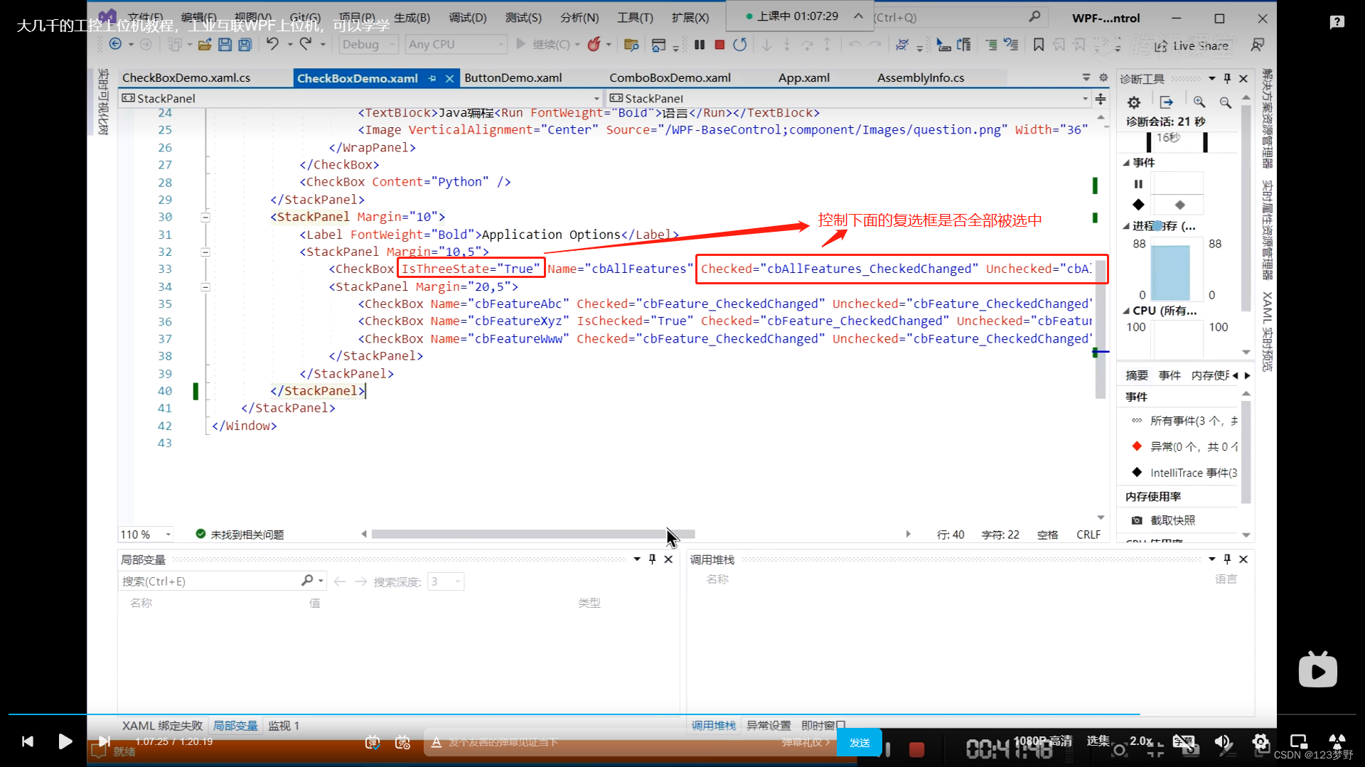The image size is (1365, 767).
Task: Collapse the StackPanel at line 34
Action: pos(205,287)
